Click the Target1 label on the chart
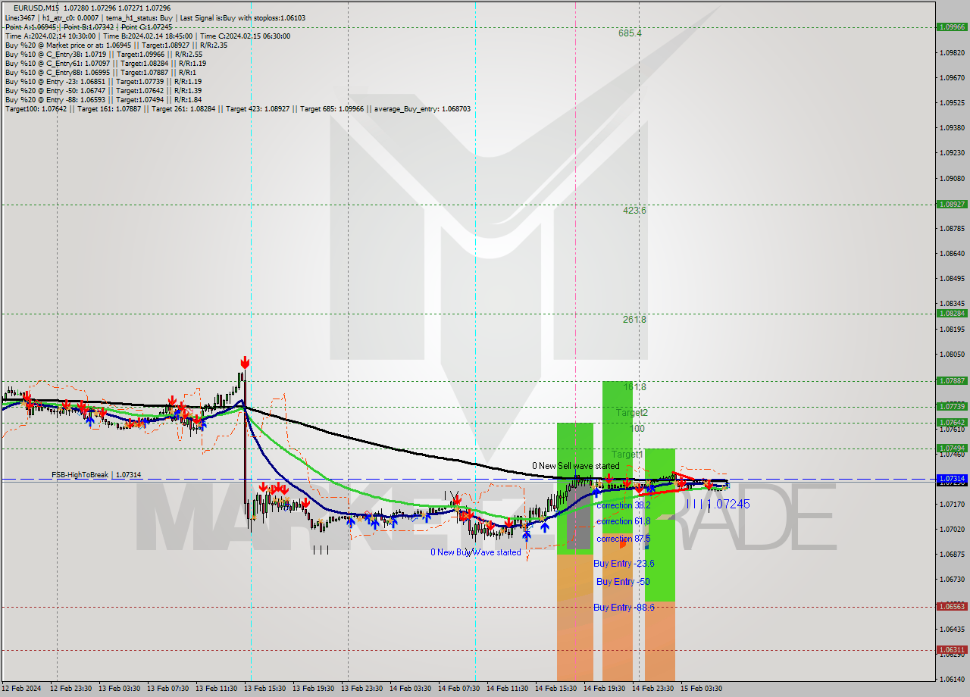Screen dimensions: 970x697 click(627, 455)
